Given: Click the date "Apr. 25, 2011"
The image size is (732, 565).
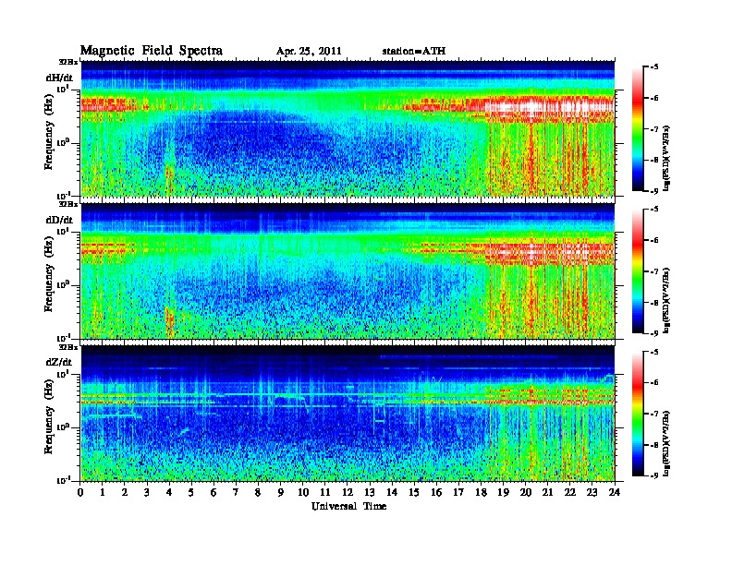Looking at the screenshot, I should tap(309, 52).
